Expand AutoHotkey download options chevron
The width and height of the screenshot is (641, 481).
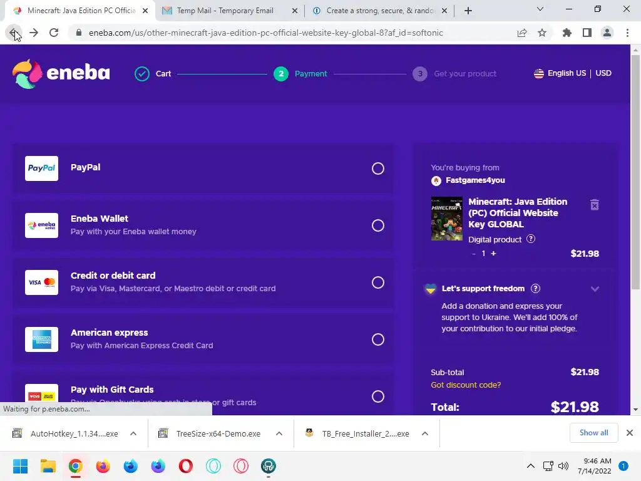(133, 433)
